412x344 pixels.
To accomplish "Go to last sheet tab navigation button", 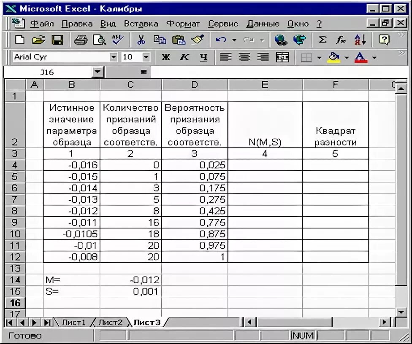I will (x=47, y=322).
